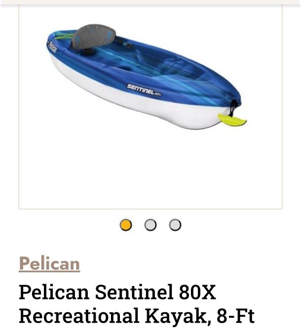This screenshot has height=333, width=301.
Task: Click the gray bar above the image frame
Action: pyautogui.click(x=150, y=2)
